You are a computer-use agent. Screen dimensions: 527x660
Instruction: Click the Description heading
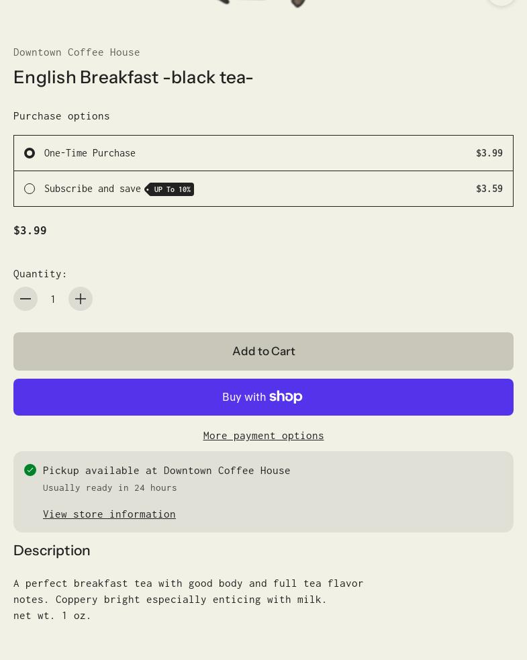(52, 550)
